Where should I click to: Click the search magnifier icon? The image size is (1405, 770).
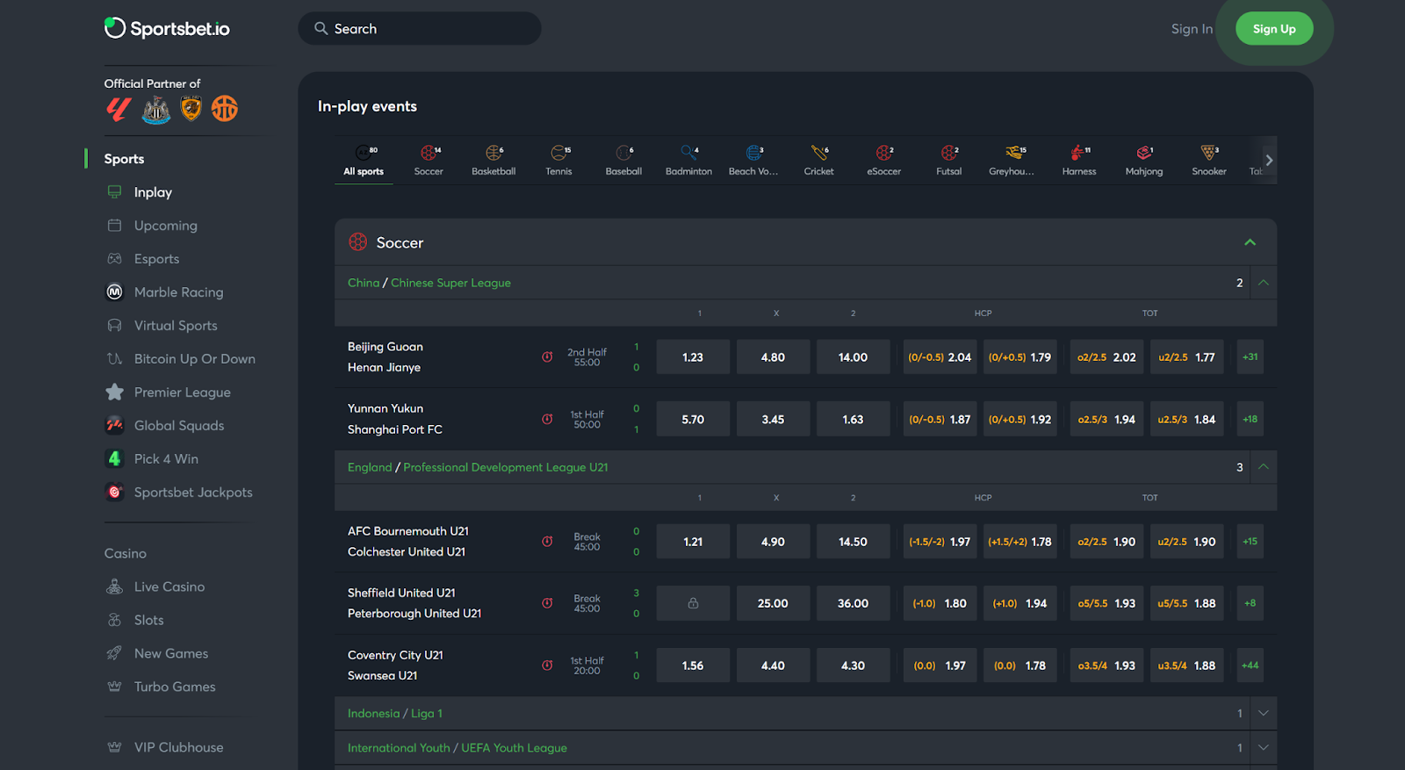[321, 28]
